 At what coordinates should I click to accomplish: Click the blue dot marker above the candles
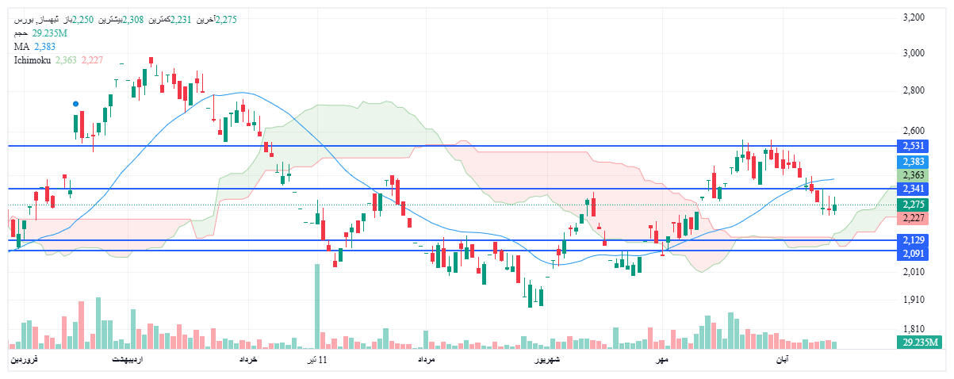[75, 104]
